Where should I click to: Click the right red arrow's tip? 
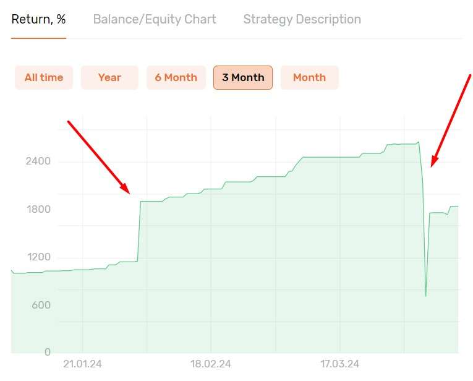point(432,166)
